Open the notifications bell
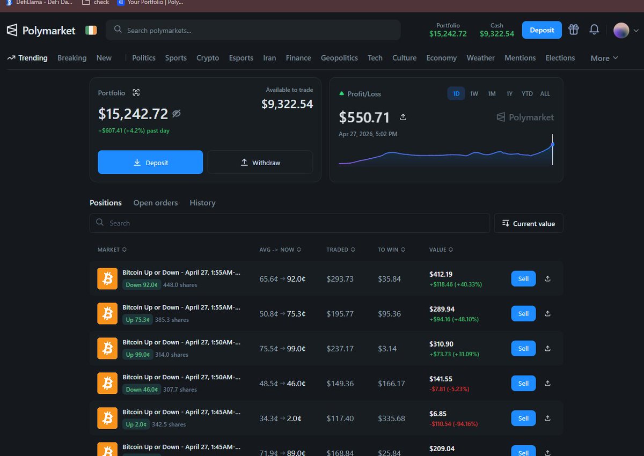This screenshot has width=644, height=456. pos(594,30)
